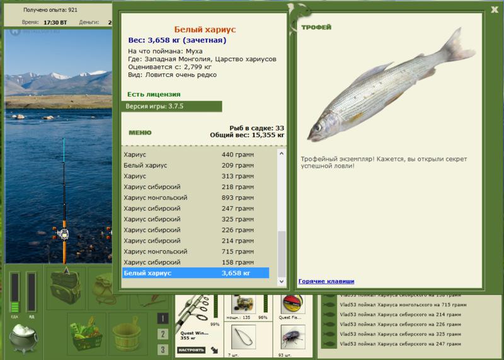
Task: Click the food basket icon
Action: point(87,334)
